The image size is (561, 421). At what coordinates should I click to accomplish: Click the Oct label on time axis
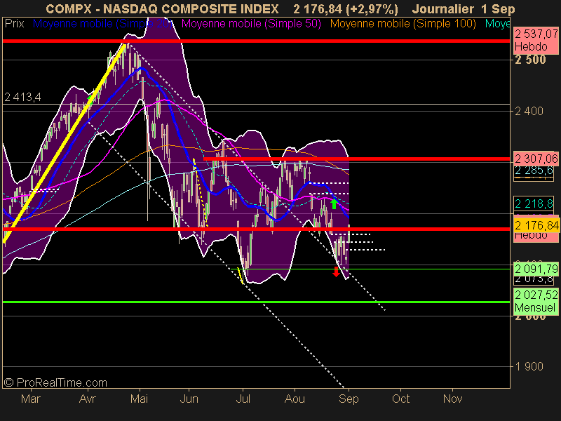tap(400, 399)
